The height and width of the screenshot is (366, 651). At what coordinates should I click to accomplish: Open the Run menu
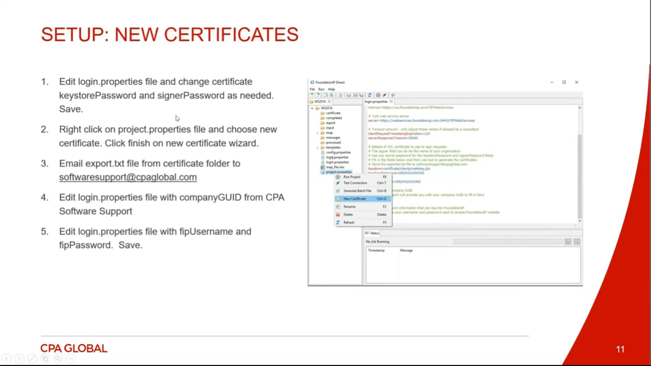[x=321, y=89]
